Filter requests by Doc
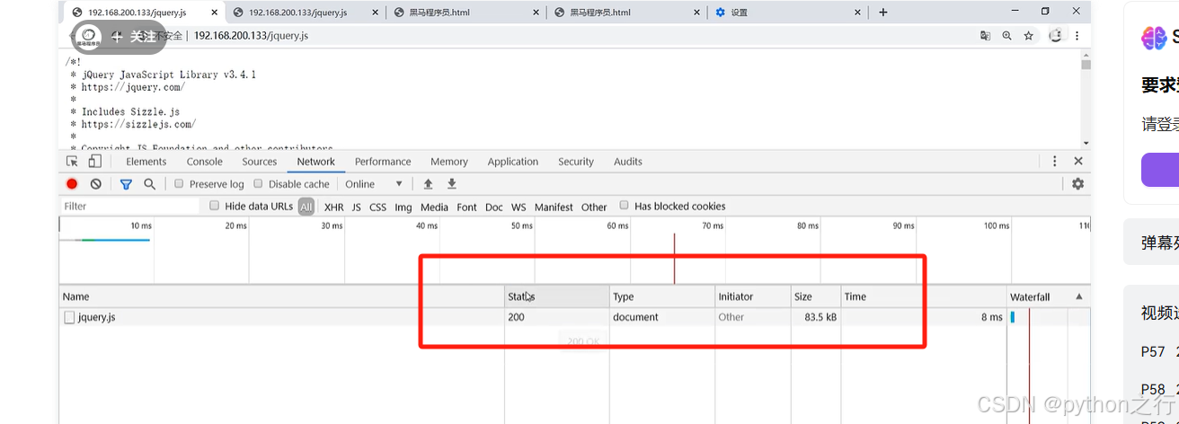 point(494,207)
